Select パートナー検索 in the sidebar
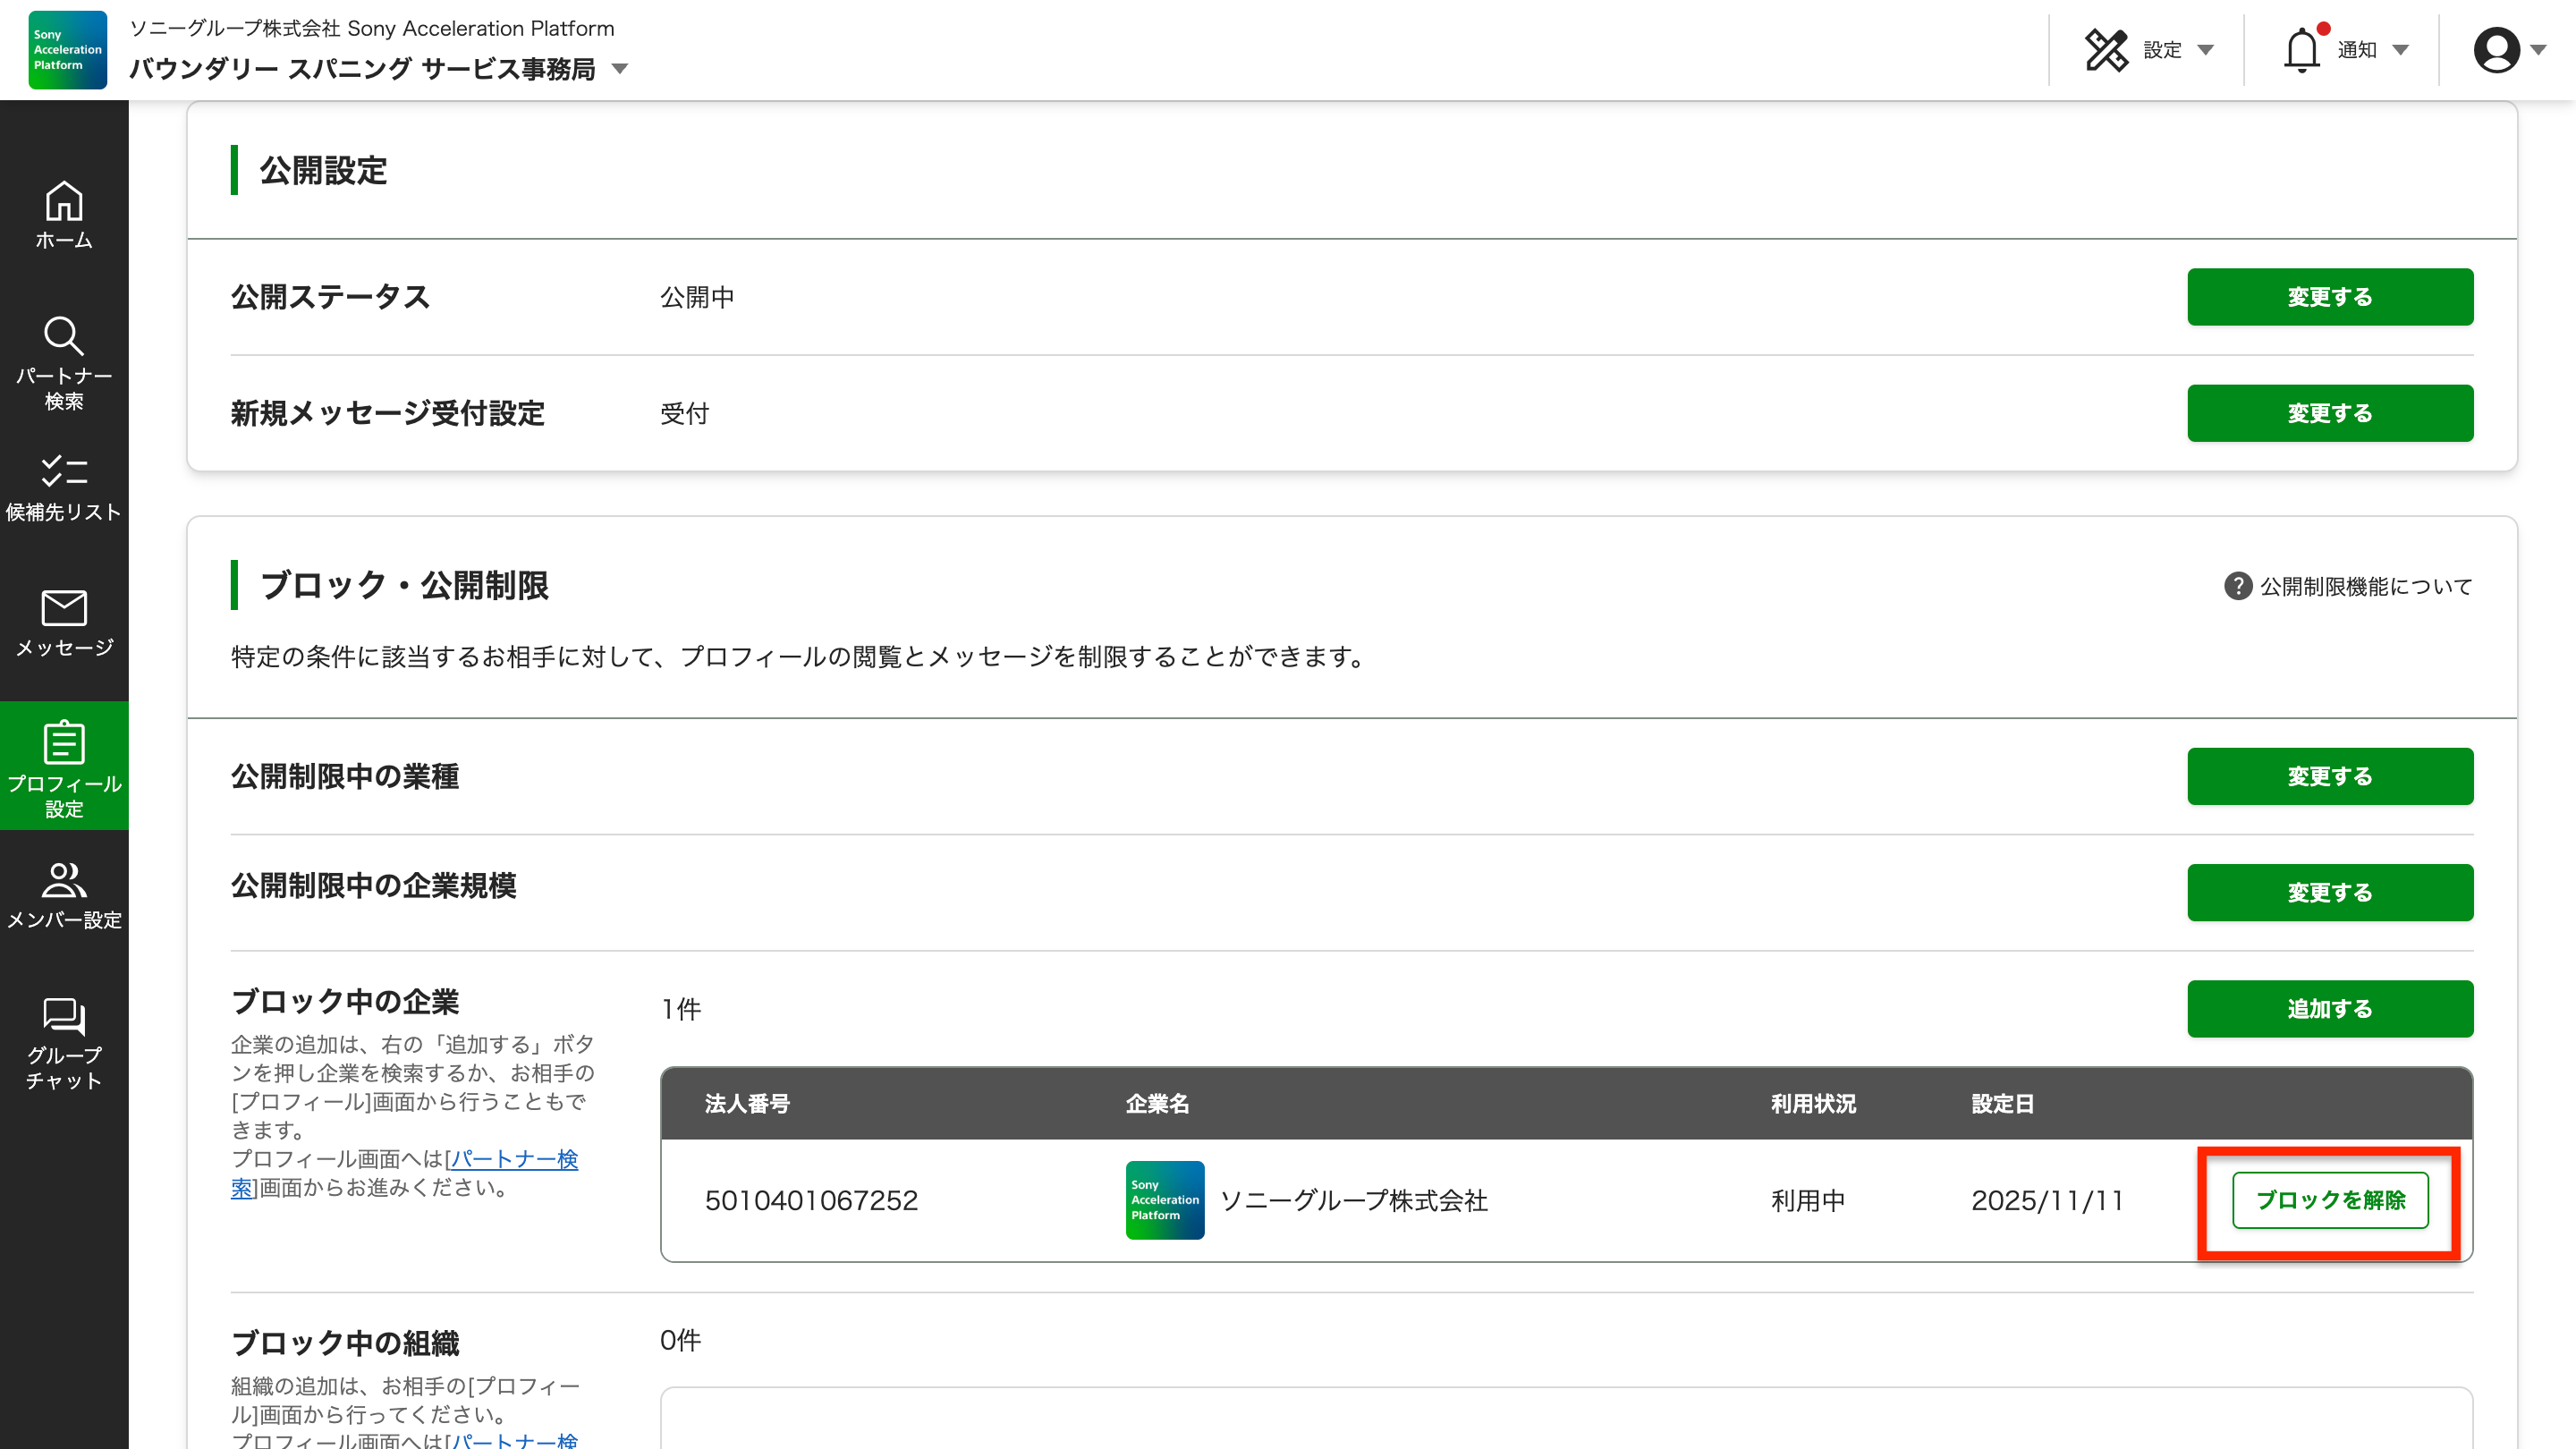The height and width of the screenshot is (1449, 2576). click(63, 360)
